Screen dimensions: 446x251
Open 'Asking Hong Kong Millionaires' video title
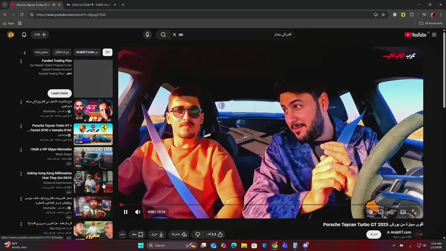pyautogui.click(x=49, y=175)
